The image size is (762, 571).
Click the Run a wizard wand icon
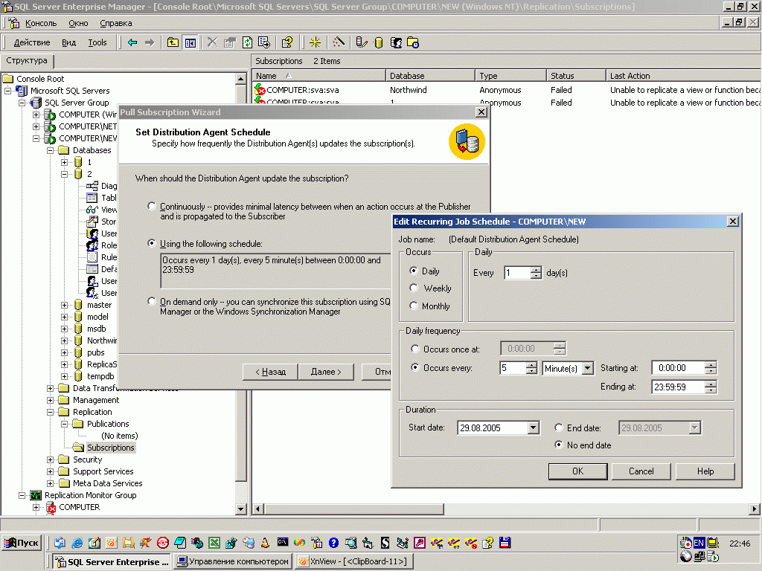[x=339, y=42]
